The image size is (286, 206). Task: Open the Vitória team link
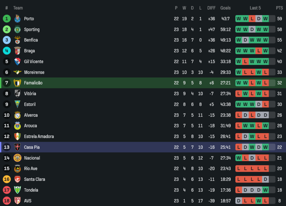pos(30,94)
